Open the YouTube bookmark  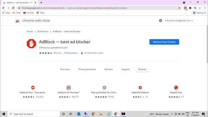[x=29, y=13]
